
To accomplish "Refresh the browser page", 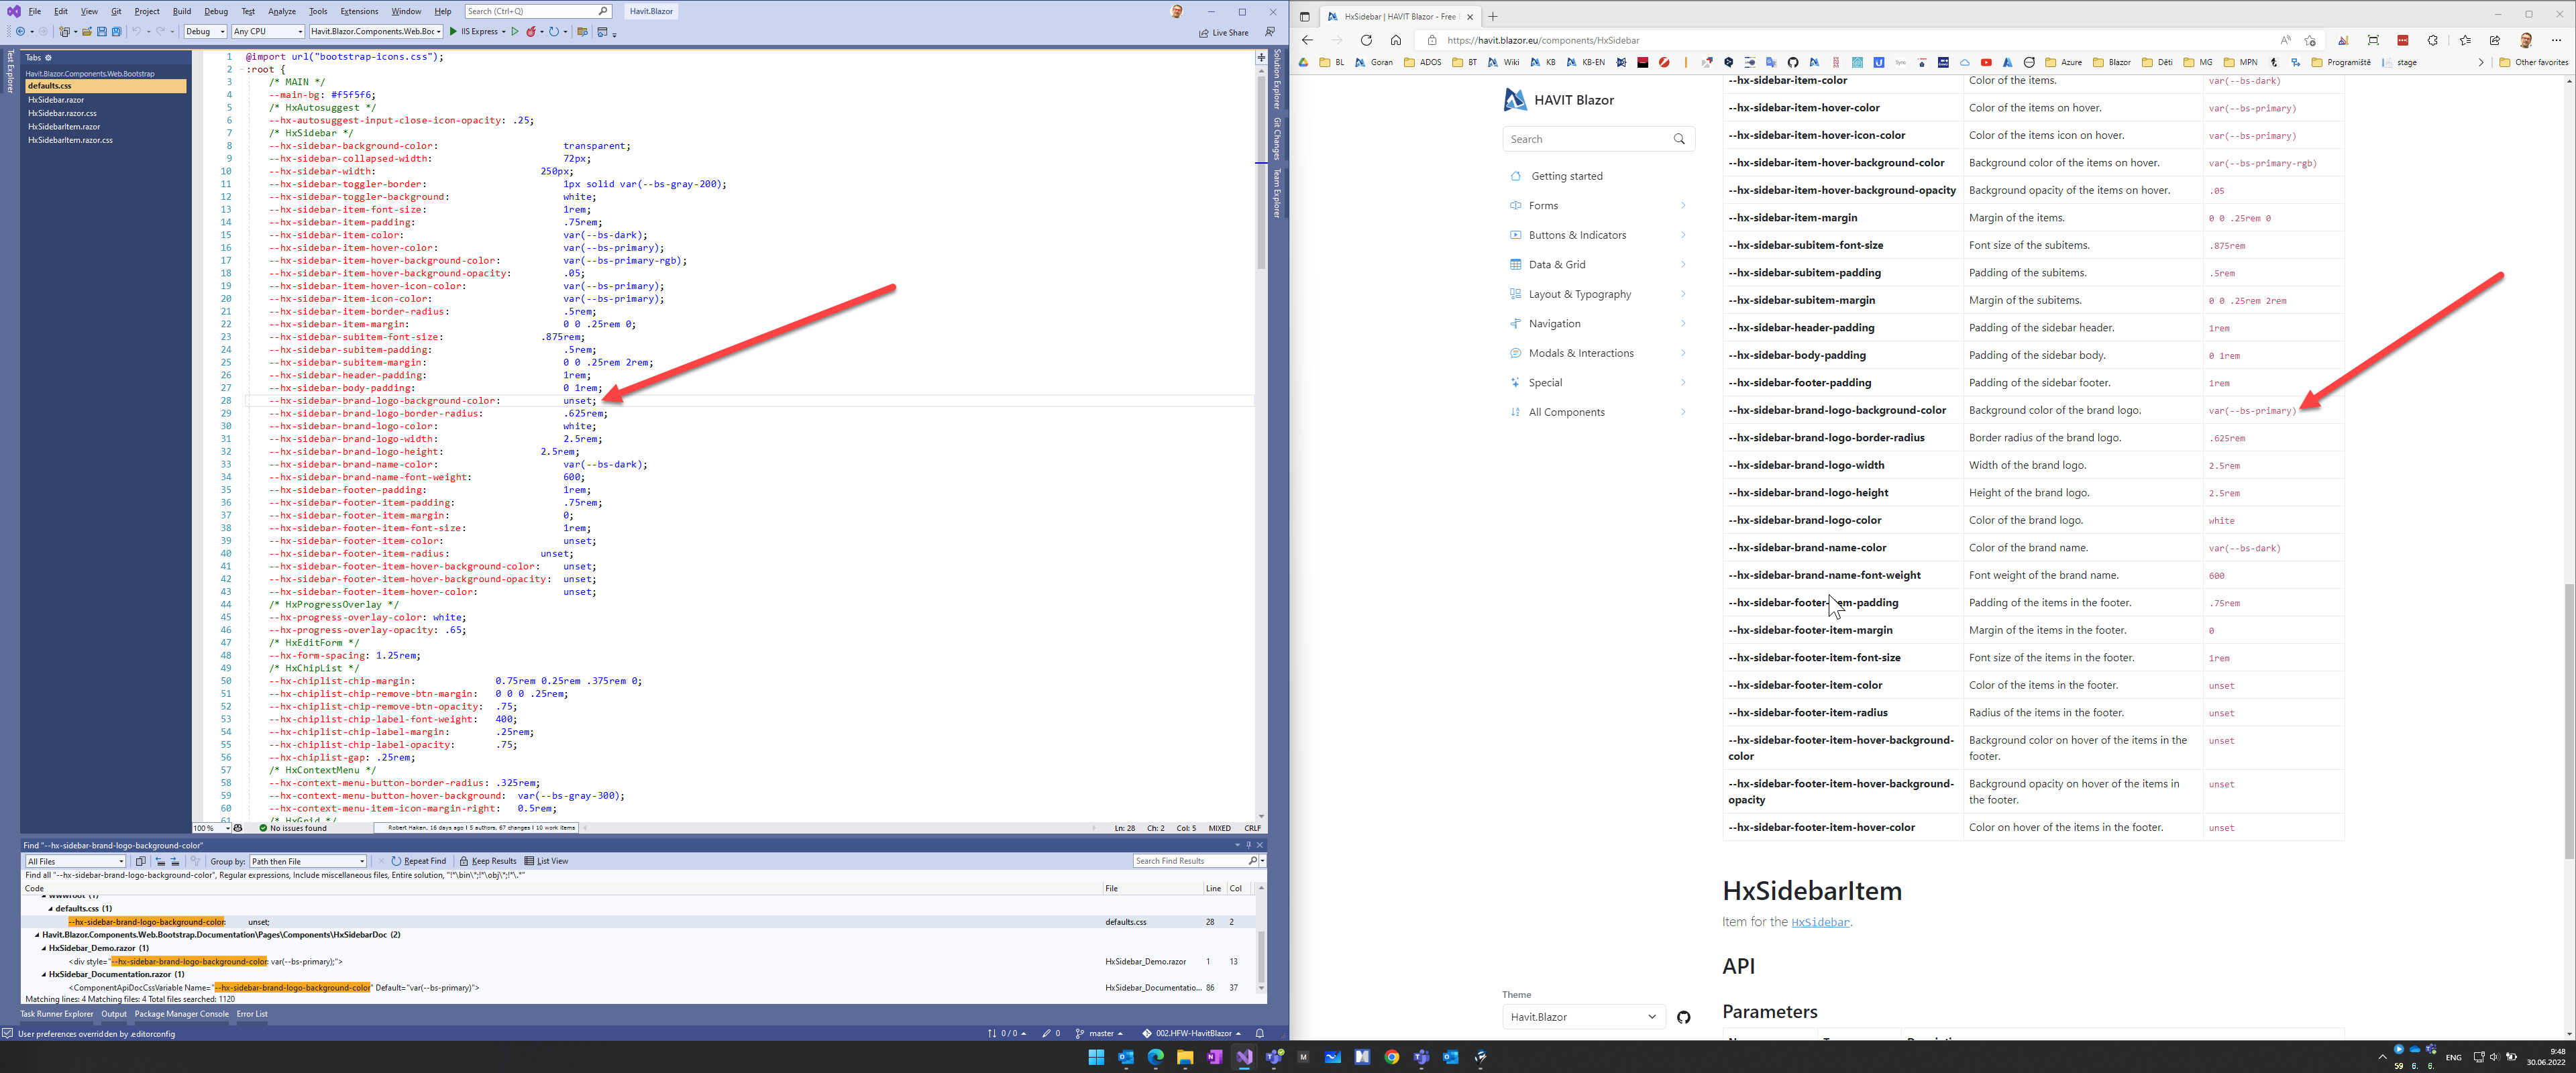I will (x=1366, y=40).
